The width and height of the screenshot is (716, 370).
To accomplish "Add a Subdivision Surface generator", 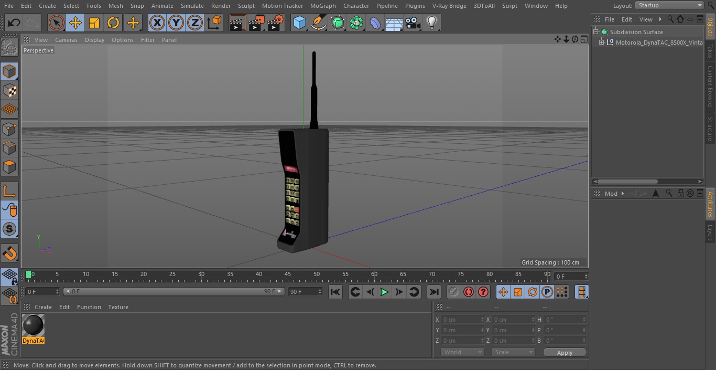I will tap(338, 23).
